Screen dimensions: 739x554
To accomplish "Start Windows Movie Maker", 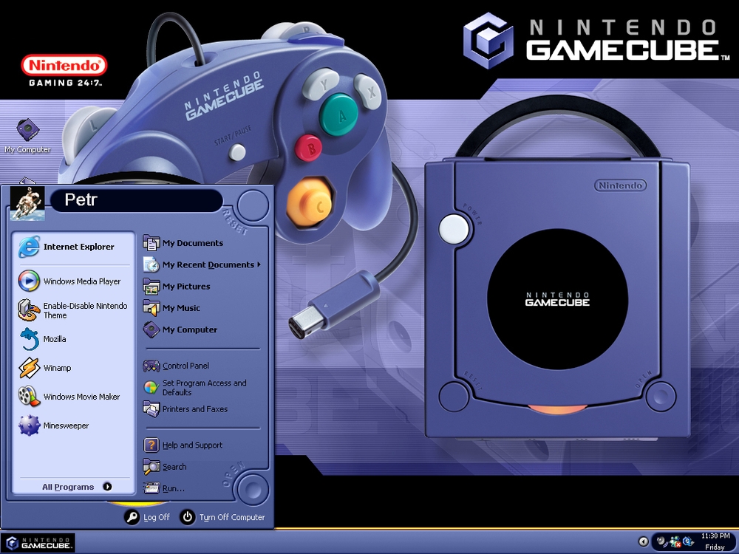I will point(73,397).
